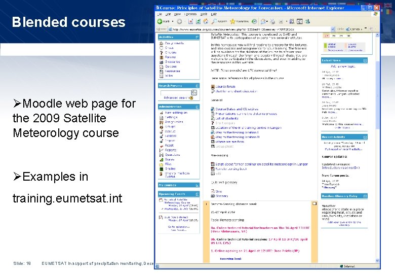Click the Grades icon in Administration block
395x274 pixels.
pyautogui.click(x=161, y=169)
